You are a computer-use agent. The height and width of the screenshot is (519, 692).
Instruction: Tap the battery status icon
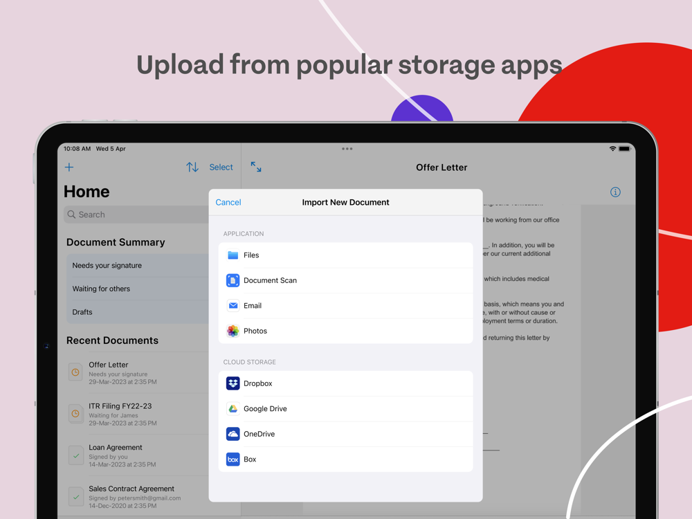624,149
